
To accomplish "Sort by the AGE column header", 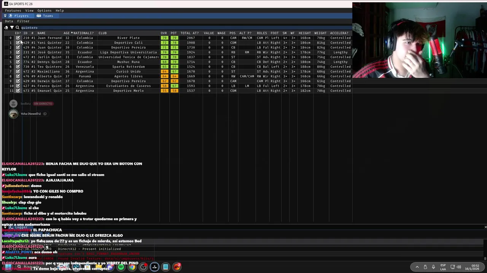I will point(67,33).
